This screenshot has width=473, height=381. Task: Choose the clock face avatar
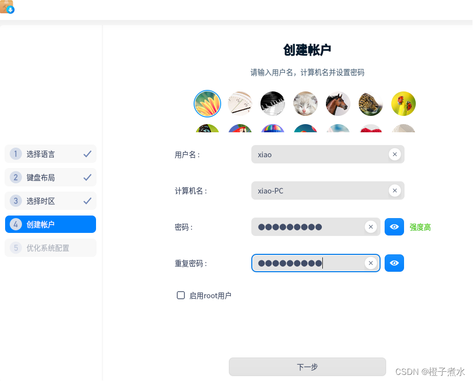pos(240,104)
